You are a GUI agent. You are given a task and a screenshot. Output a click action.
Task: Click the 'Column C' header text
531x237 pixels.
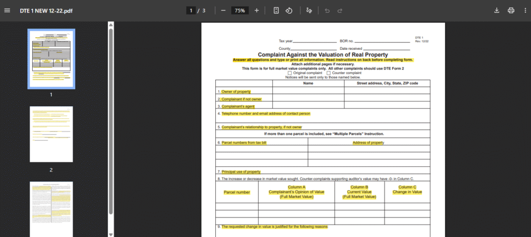click(408, 187)
